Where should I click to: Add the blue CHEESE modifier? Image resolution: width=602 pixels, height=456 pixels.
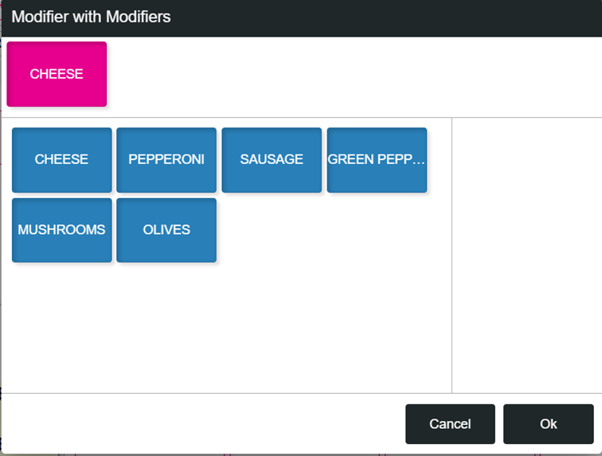(61, 160)
